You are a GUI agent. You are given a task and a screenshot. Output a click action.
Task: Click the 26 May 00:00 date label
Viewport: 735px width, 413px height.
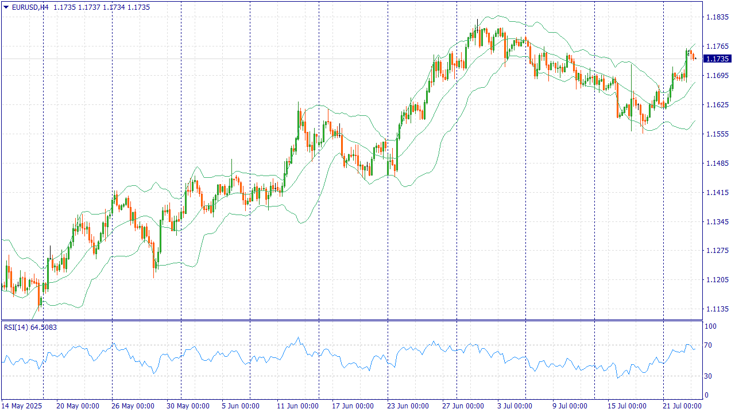pos(133,406)
